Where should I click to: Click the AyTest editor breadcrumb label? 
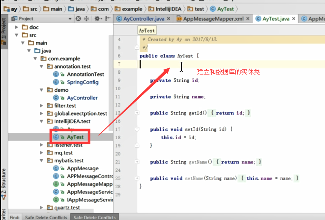(147, 31)
